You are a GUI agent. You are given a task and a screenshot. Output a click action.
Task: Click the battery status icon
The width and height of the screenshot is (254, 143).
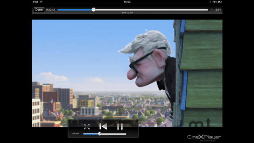tap(220, 2)
